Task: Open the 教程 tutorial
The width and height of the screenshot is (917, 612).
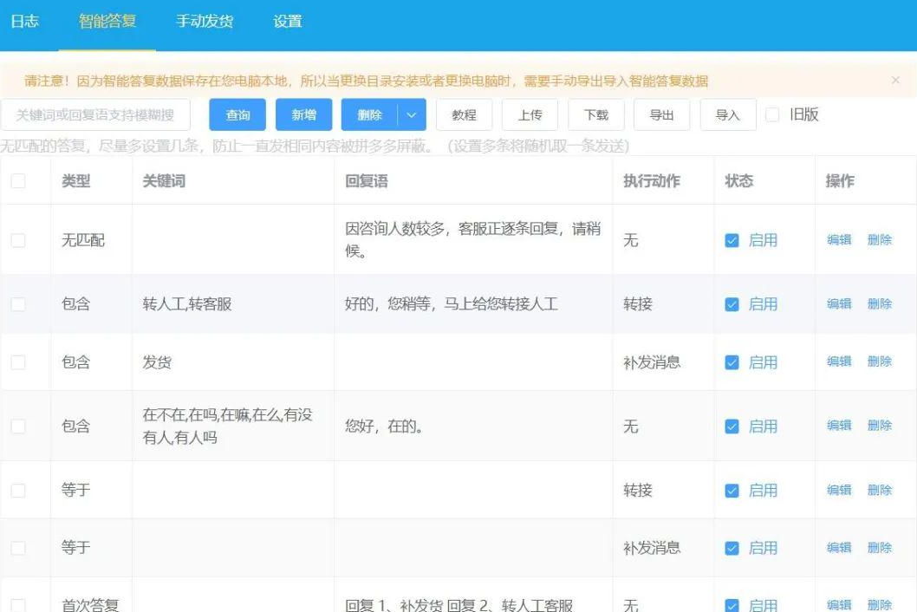Action: click(x=465, y=114)
